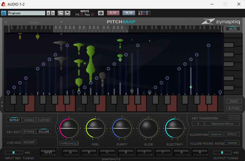The image size is (245, 161).
Task: Toggle the BYPASS button under RESET
Action: tap(234, 108)
